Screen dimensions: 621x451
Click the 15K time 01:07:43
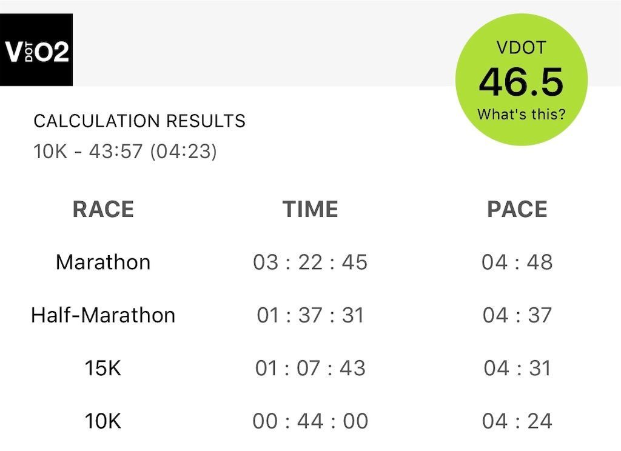(310, 368)
